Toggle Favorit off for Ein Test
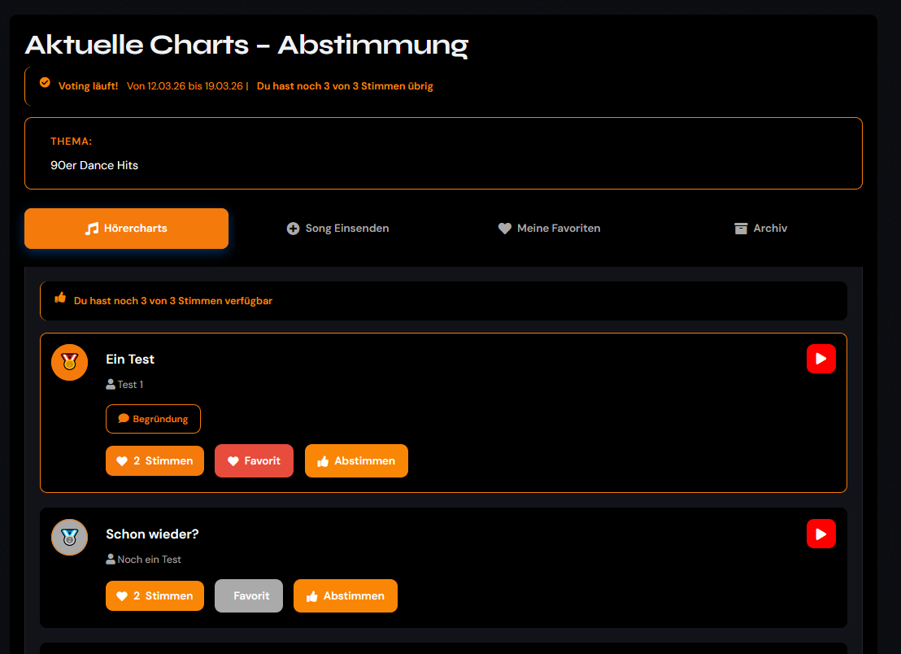 tap(254, 460)
